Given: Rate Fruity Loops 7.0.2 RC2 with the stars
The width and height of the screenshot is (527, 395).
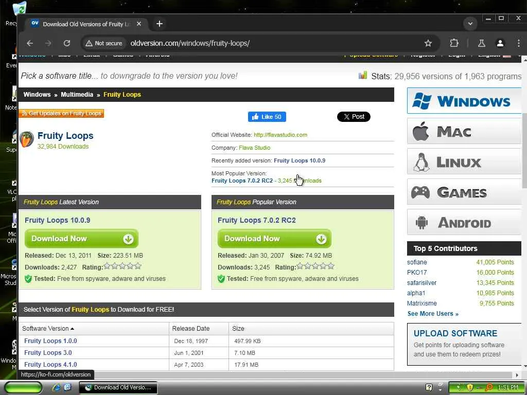Looking at the screenshot, I should coord(315,266).
